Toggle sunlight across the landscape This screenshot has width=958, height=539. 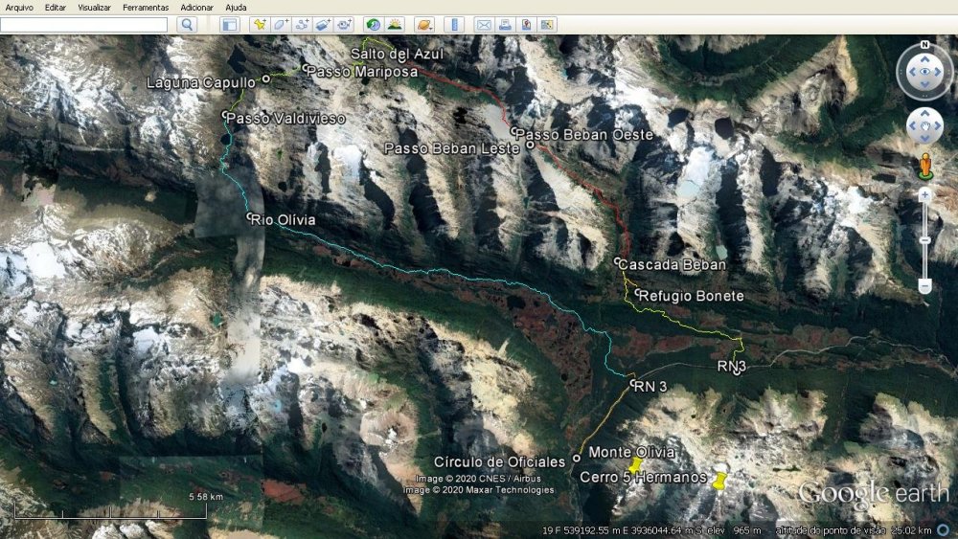pos(394,25)
